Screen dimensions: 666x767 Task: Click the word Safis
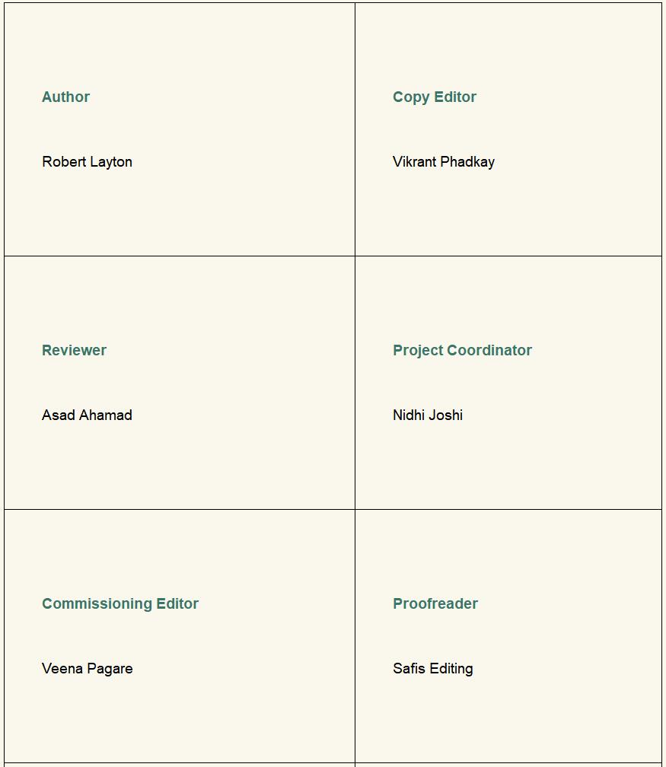[x=409, y=668]
